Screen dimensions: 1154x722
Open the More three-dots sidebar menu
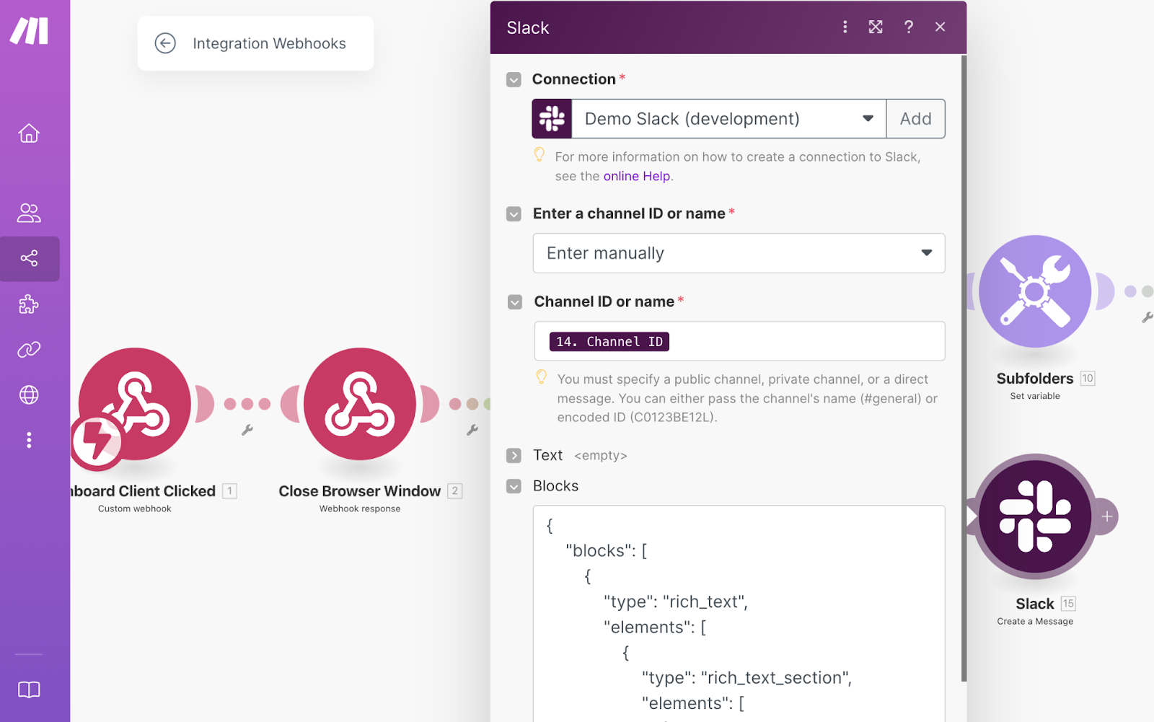(29, 440)
